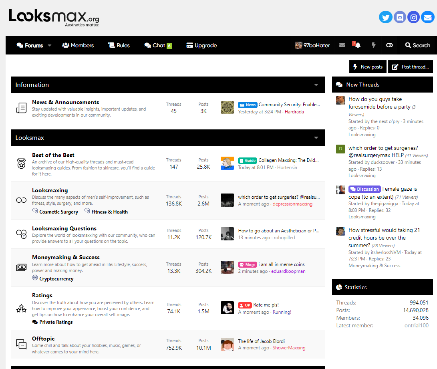The width and height of the screenshot is (437, 369).
Task: Open the Search field in navbar
Action: [x=417, y=45]
